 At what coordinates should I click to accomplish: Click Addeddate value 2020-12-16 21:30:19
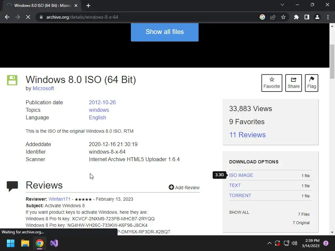pos(113,144)
